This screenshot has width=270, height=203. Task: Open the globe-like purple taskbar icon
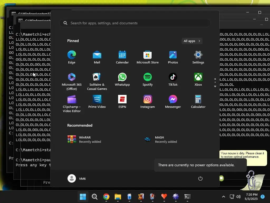(176, 197)
